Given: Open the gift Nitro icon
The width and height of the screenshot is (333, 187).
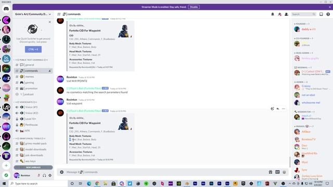Looking at the screenshot, I should tap(271, 172).
